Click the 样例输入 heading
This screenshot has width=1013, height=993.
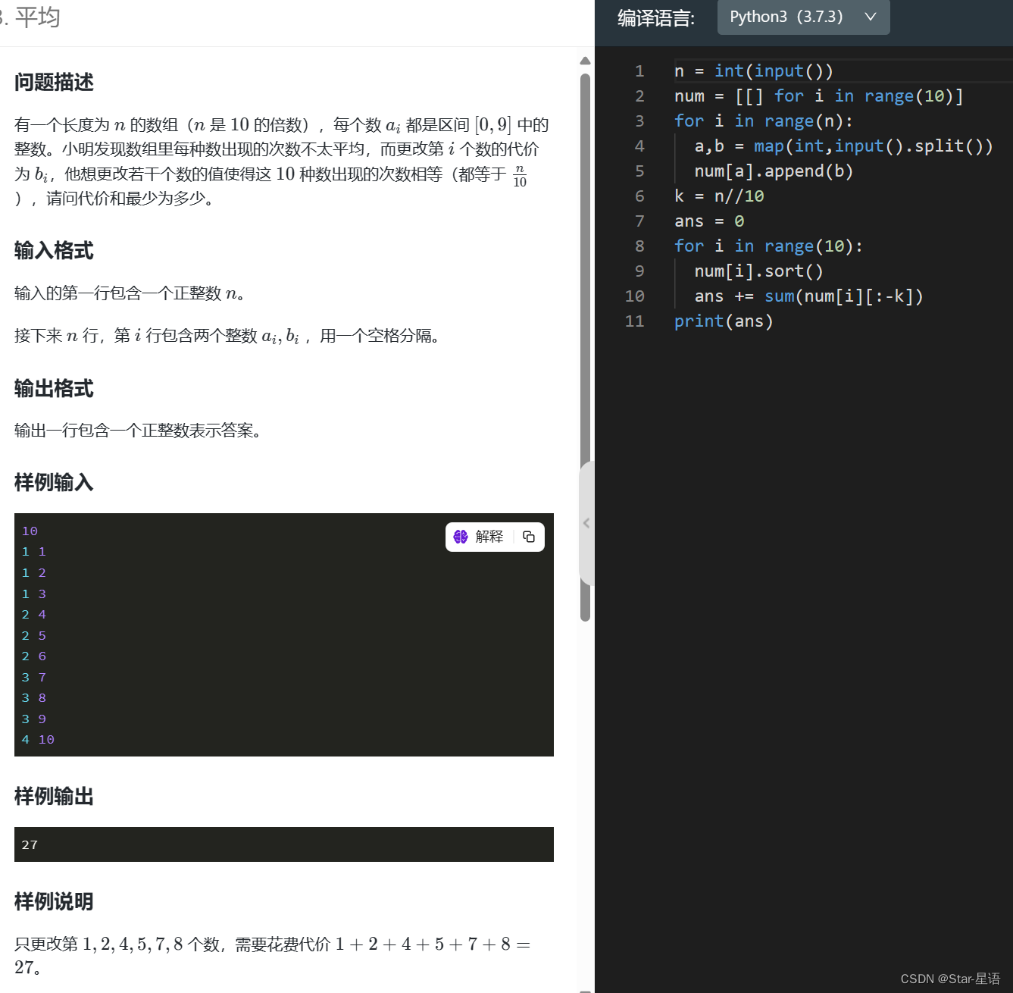tap(54, 482)
